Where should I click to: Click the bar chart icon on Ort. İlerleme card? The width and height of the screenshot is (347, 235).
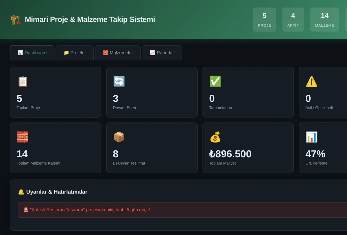click(x=311, y=137)
